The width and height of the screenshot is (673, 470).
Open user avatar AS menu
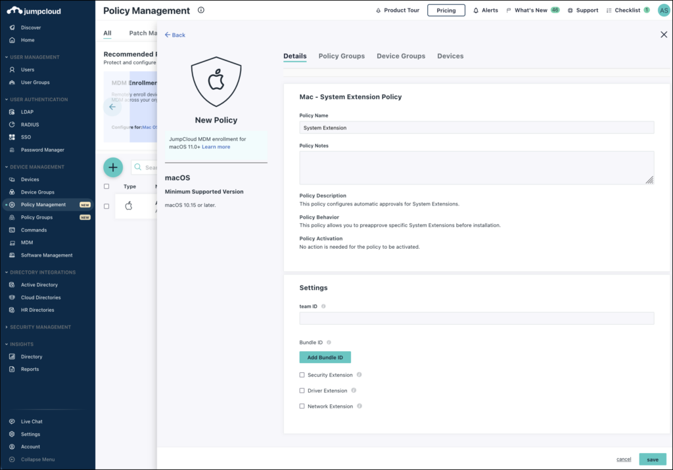(664, 11)
